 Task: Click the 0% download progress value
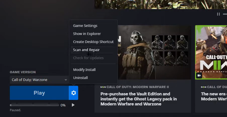63,105
